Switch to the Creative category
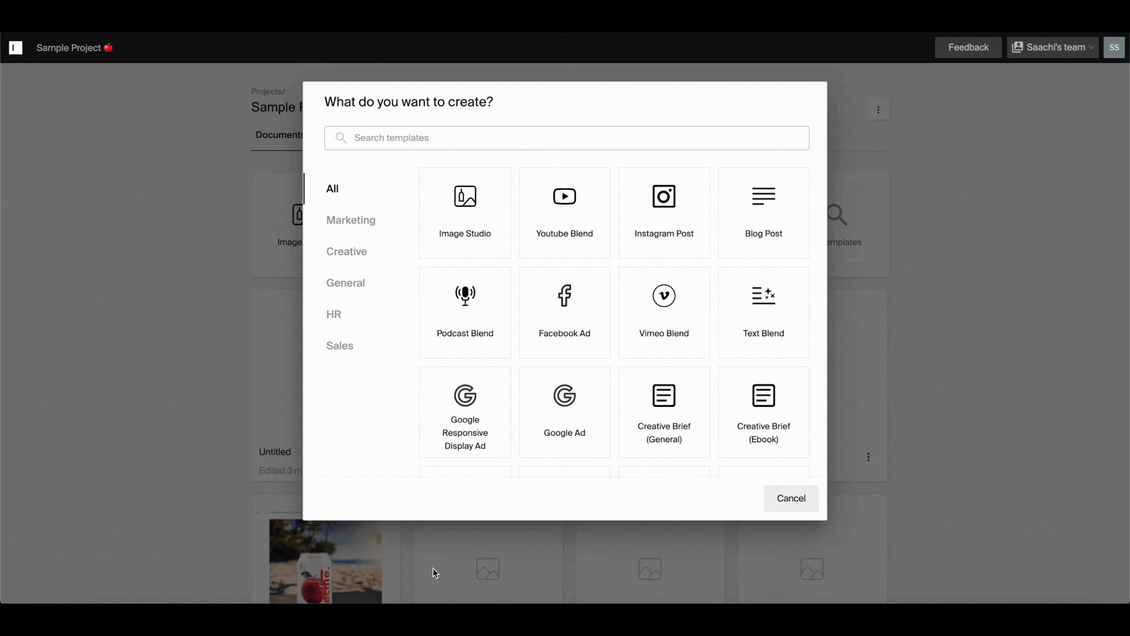The image size is (1130, 636). pos(346,251)
